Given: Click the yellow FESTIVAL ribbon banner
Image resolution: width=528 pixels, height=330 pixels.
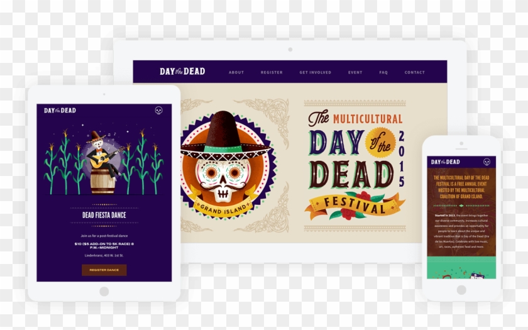Looking at the screenshot, I should tap(355, 206).
